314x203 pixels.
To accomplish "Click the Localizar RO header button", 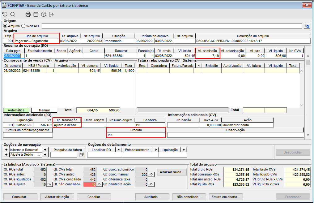I will (101, 150).
